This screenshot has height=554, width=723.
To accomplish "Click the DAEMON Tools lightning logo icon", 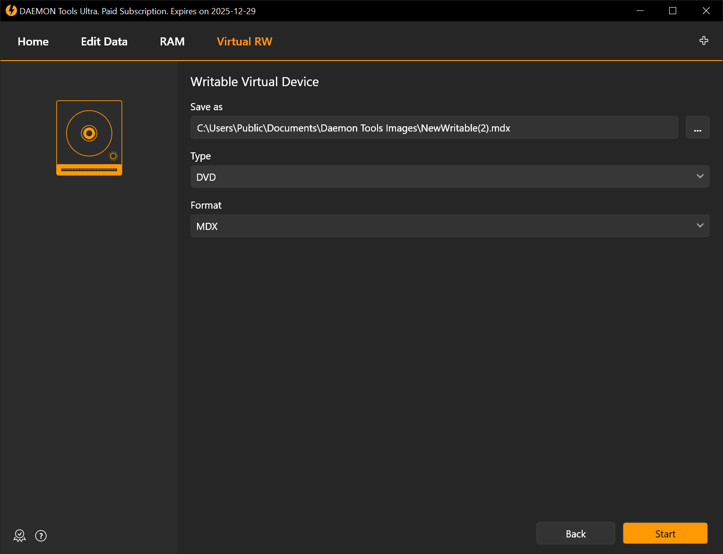I will [11, 11].
